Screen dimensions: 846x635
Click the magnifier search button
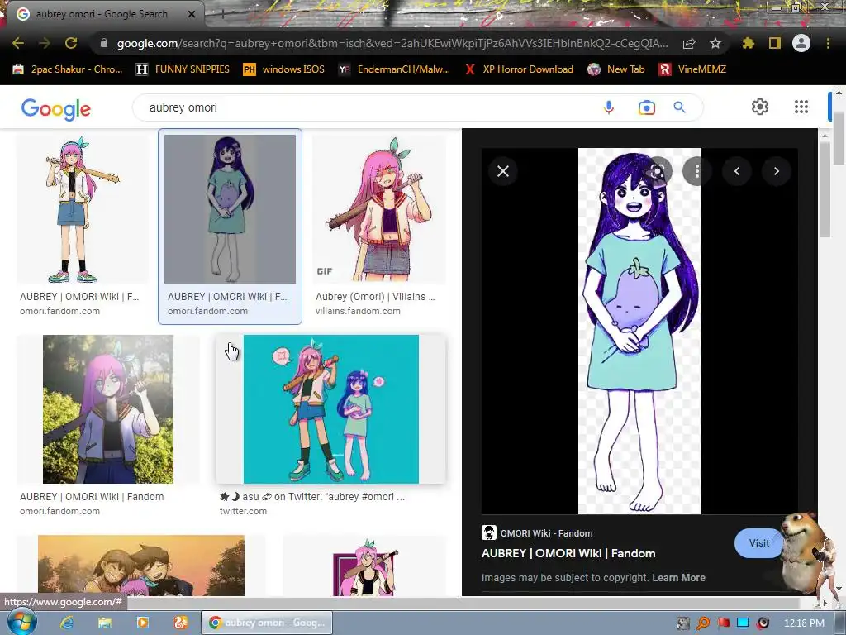click(x=680, y=107)
